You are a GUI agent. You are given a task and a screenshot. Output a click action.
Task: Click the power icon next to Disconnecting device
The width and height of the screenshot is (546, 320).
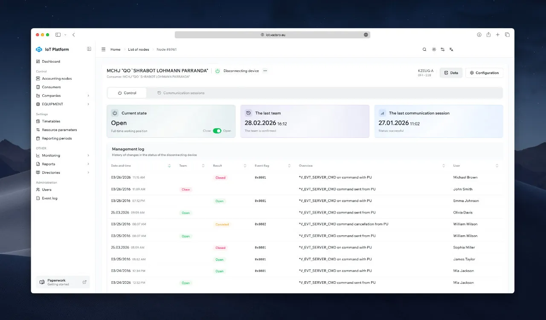click(x=218, y=71)
